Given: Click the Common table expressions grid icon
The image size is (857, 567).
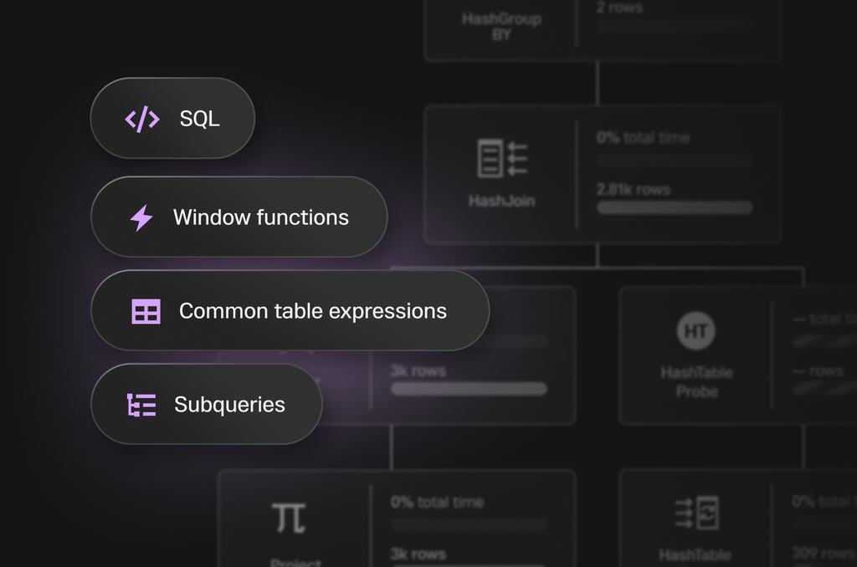Looking at the screenshot, I should [146, 311].
